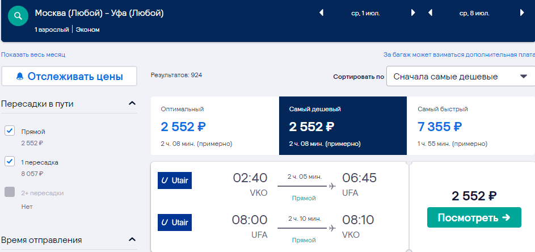This screenshot has width=535, height=252.
Task: Toggle the disabled 2+ пересадки checkbox
Action: point(10,192)
